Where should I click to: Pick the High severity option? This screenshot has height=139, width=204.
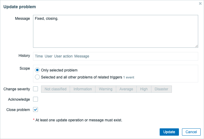144,89
